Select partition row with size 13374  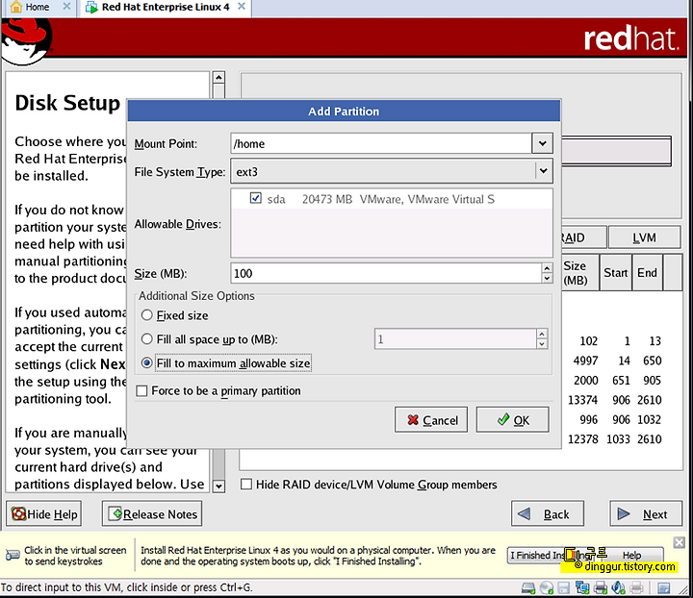622,400
